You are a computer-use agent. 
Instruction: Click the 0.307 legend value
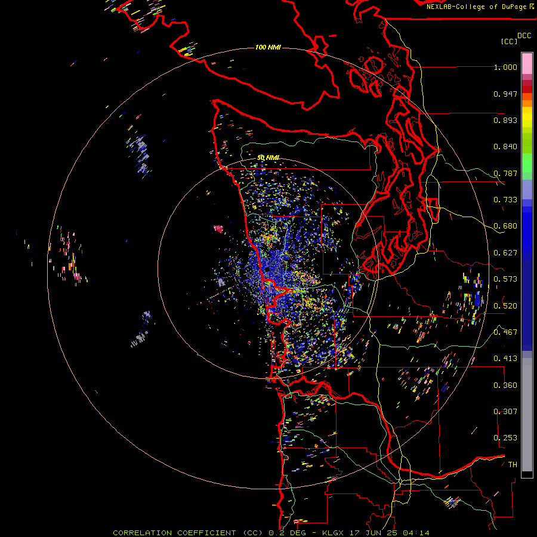(505, 412)
